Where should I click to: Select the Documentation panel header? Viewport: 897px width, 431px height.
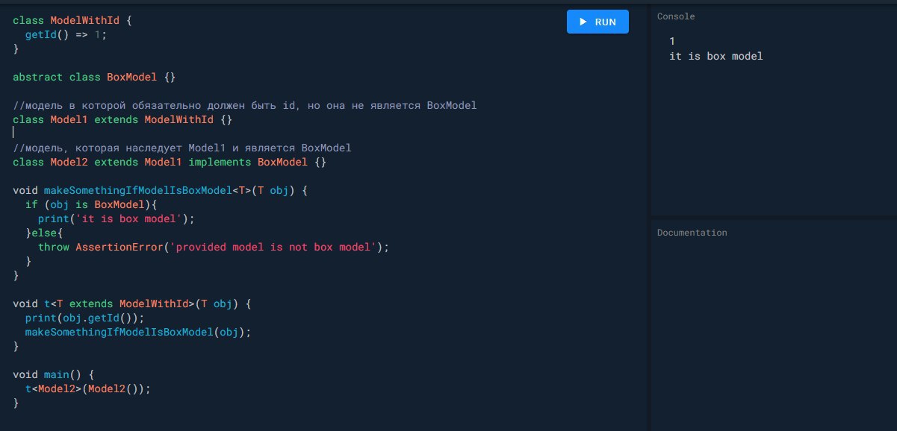[x=692, y=233]
